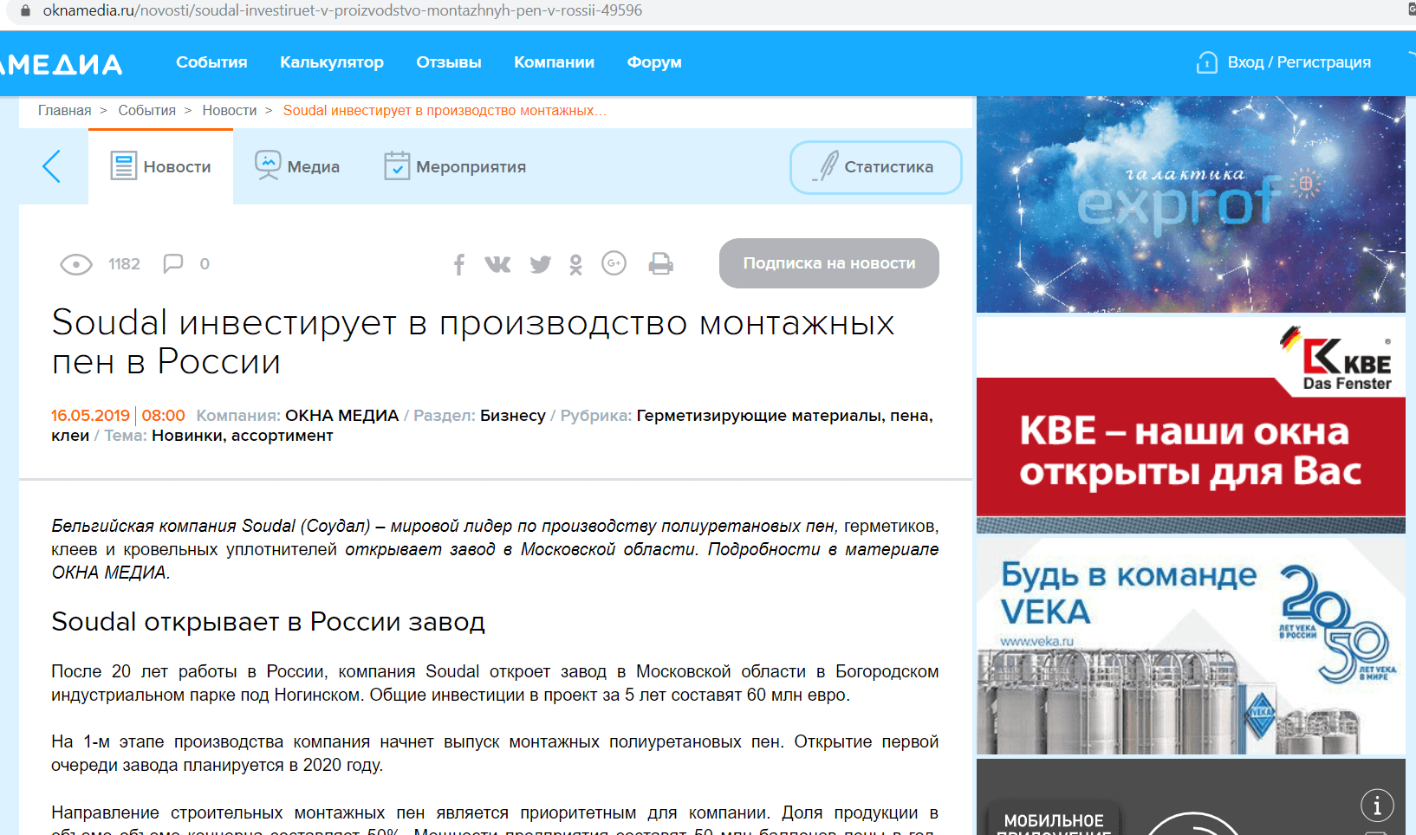
Task: Click the ОКНА МЕДИА company link
Action: pyautogui.click(x=341, y=416)
